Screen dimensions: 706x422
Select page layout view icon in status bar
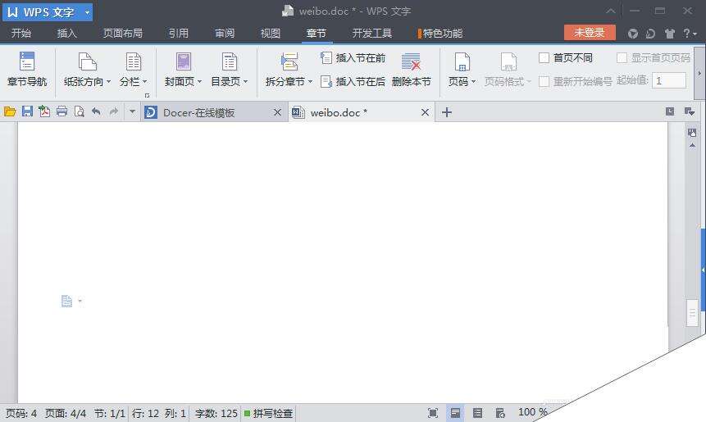pyautogui.click(x=455, y=412)
